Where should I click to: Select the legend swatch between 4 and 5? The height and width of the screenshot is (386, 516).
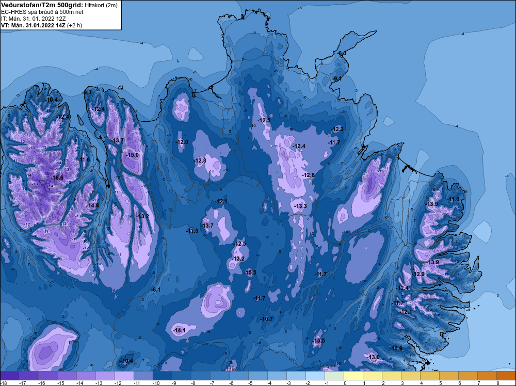429,376
